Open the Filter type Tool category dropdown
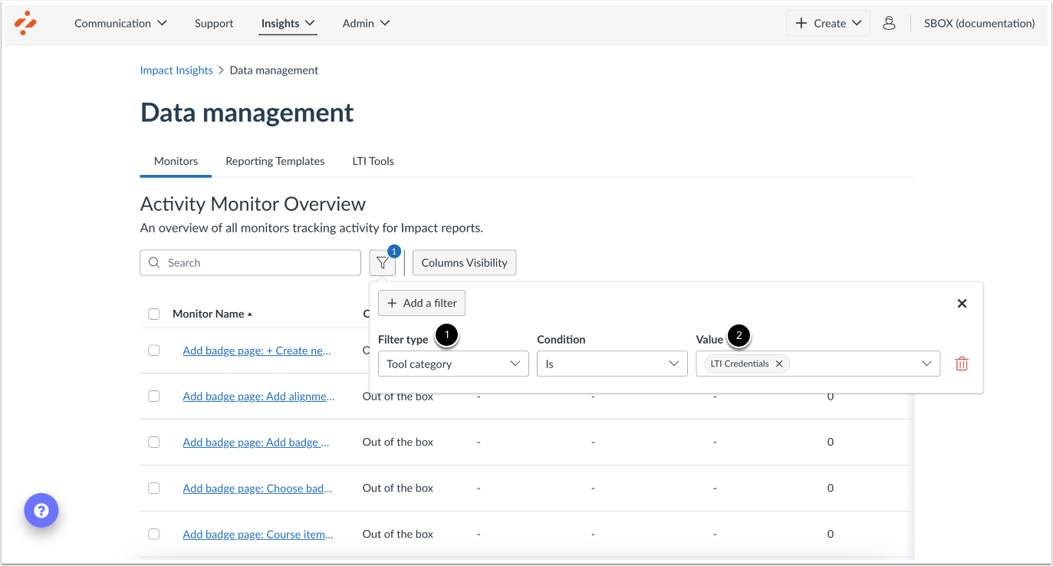The width and height of the screenshot is (1053, 566). [x=453, y=364]
